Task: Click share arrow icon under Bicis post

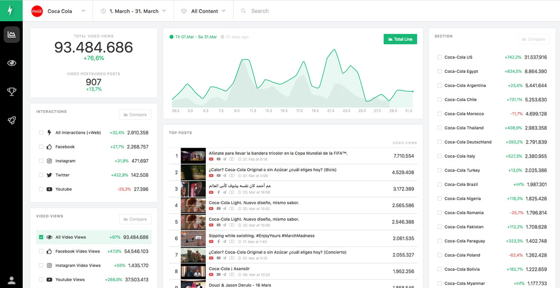Action: (x=225, y=175)
